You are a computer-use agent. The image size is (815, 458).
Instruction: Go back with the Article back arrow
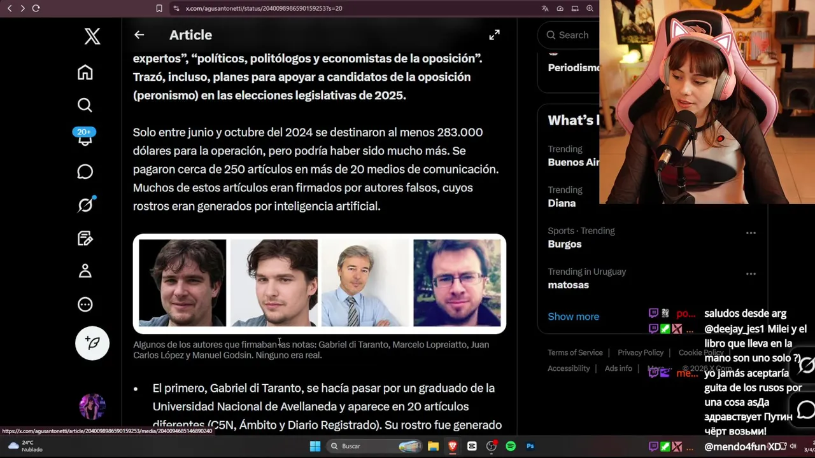click(x=139, y=35)
